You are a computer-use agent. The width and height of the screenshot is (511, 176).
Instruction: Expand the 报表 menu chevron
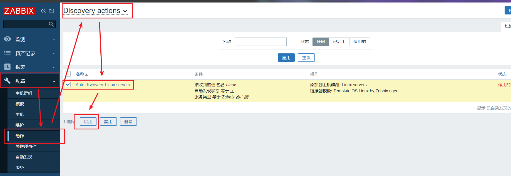54,67
